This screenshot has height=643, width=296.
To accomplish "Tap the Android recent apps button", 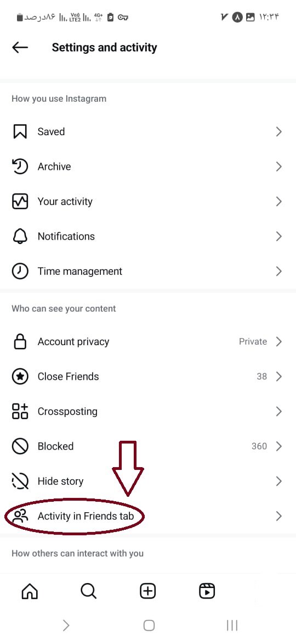I will (232, 625).
